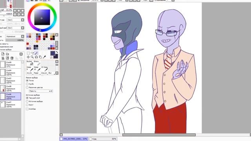Screen dimensions: 251x141
Task: Select the Crayon brush tab
Action: 44,73
